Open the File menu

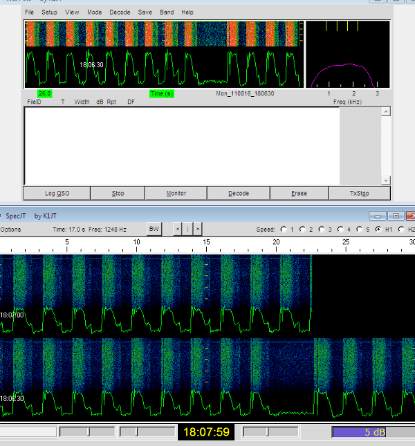click(29, 12)
